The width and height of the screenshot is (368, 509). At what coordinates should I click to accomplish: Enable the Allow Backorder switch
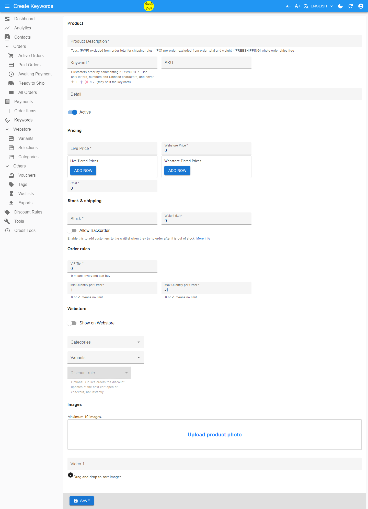[x=72, y=231]
